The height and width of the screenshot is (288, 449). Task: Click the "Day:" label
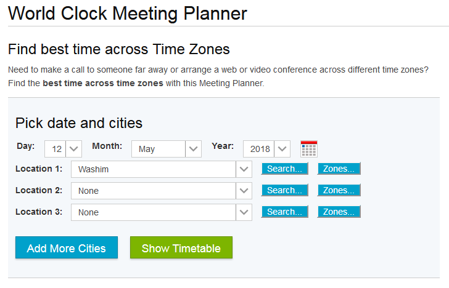click(x=25, y=146)
